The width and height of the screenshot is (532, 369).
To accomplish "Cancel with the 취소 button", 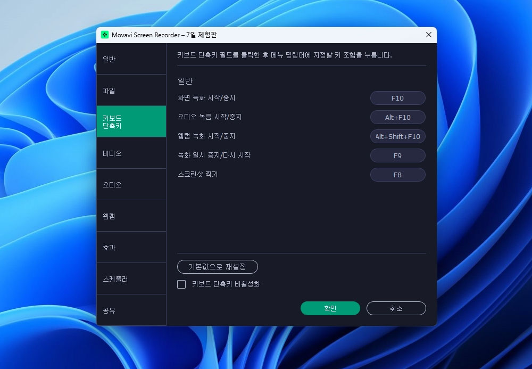I will [396, 308].
